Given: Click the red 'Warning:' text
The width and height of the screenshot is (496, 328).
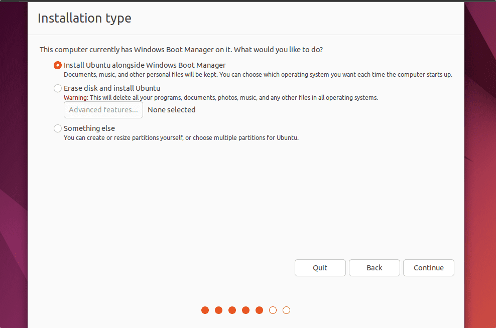Looking at the screenshot, I should (76, 98).
